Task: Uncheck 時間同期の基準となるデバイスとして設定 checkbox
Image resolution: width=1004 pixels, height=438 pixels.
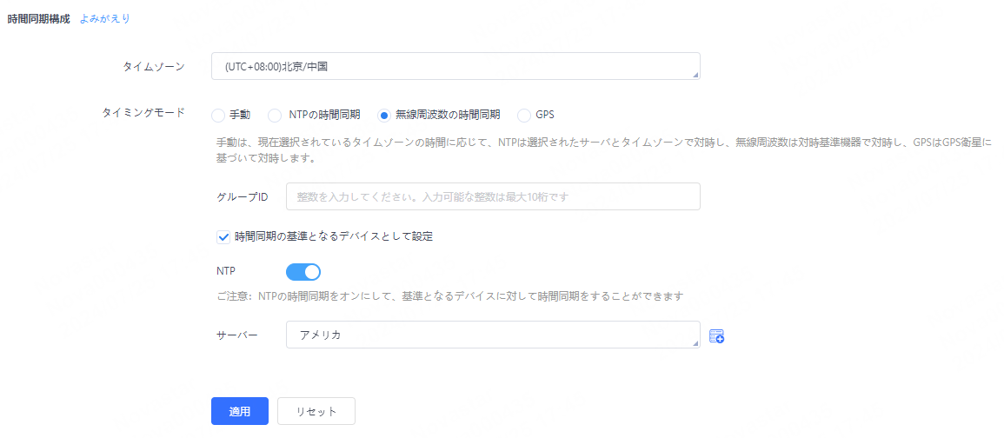Action: click(x=223, y=236)
